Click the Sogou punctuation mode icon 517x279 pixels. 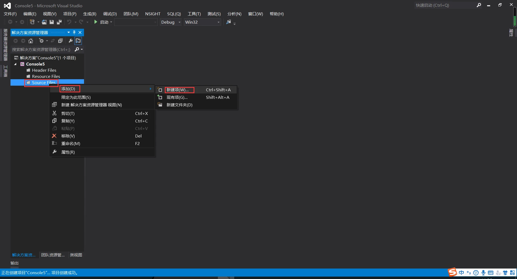click(x=469, y=273)
